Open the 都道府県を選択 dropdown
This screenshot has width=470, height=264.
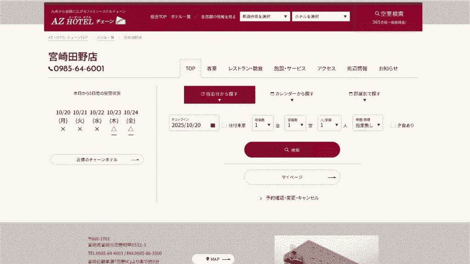(265, 16)
